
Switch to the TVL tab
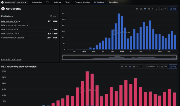pyautogui.click(x=48, y=2)
